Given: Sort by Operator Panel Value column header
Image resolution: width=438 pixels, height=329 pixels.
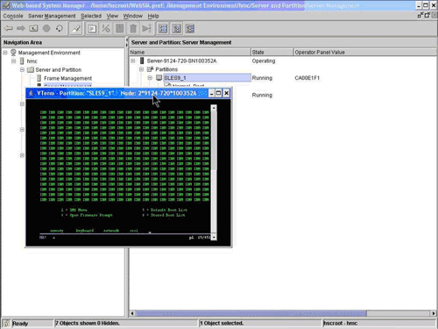Looking at the screenshot, I should coord(365,52).
